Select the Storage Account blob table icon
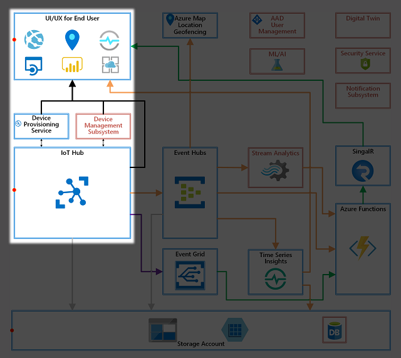The height and width of the screenshot is (358, 401). tap(163, 330)
